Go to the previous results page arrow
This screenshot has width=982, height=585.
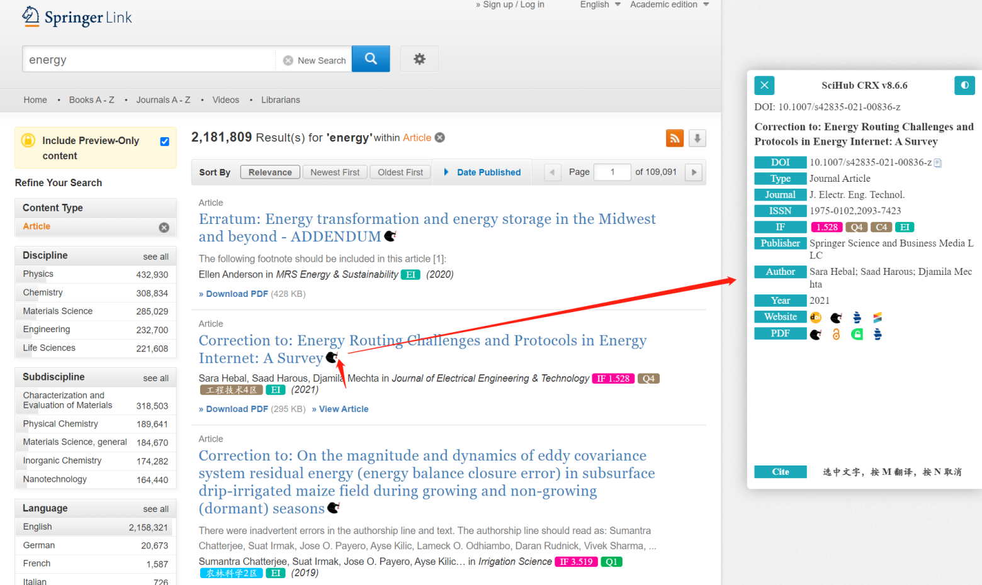point(552,172)
